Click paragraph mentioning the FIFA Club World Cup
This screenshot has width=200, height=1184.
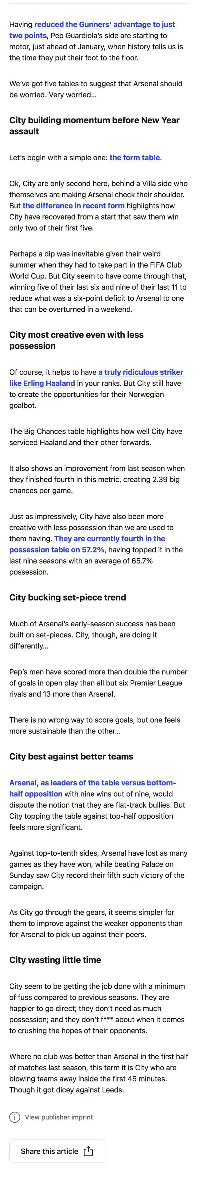point(98,281)
